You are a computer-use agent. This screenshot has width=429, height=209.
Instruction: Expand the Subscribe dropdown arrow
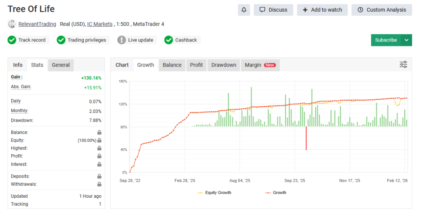[406, 40]
